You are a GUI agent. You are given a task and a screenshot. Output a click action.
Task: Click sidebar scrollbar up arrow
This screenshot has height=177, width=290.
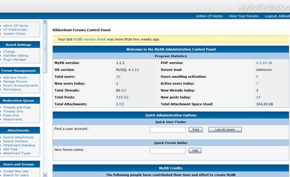[x=45, y=22]
